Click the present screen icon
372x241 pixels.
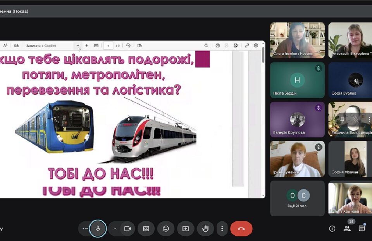click(x=186, y=229)
